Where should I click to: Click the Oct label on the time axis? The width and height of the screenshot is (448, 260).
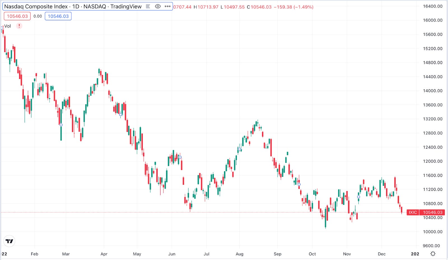(312, 254)
